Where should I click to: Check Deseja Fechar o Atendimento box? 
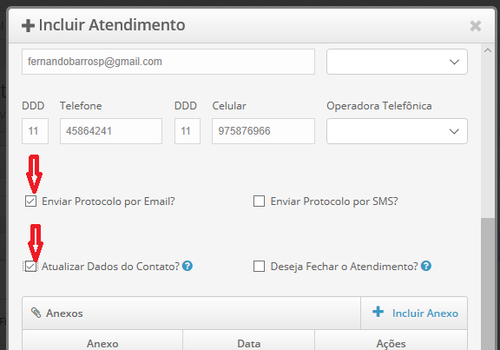(259, 267)
